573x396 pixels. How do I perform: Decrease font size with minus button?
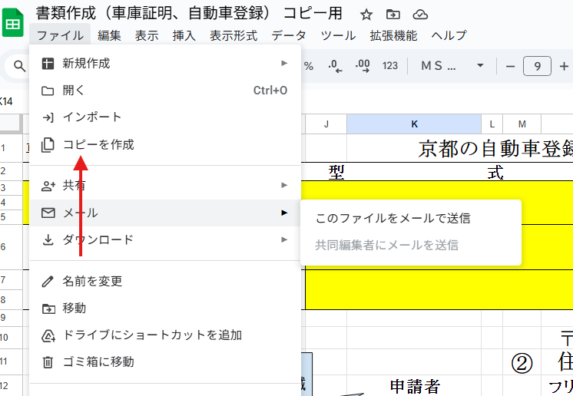click(510, 66)
